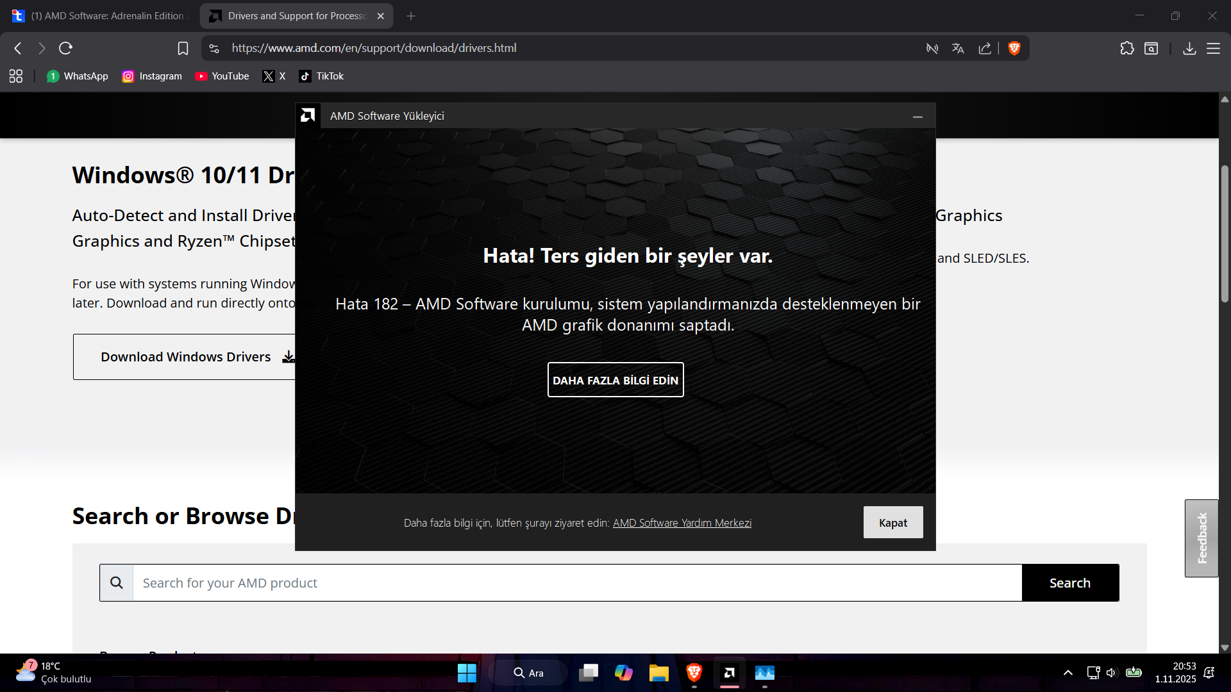This screenshot has width=1231, height=692.
Task: Open Brave Shields lion icon
Action: point(1014,48)
